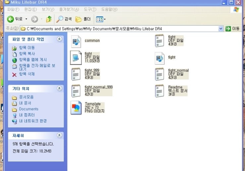Click 항목을 웹에 게시 link

[33, 60]
